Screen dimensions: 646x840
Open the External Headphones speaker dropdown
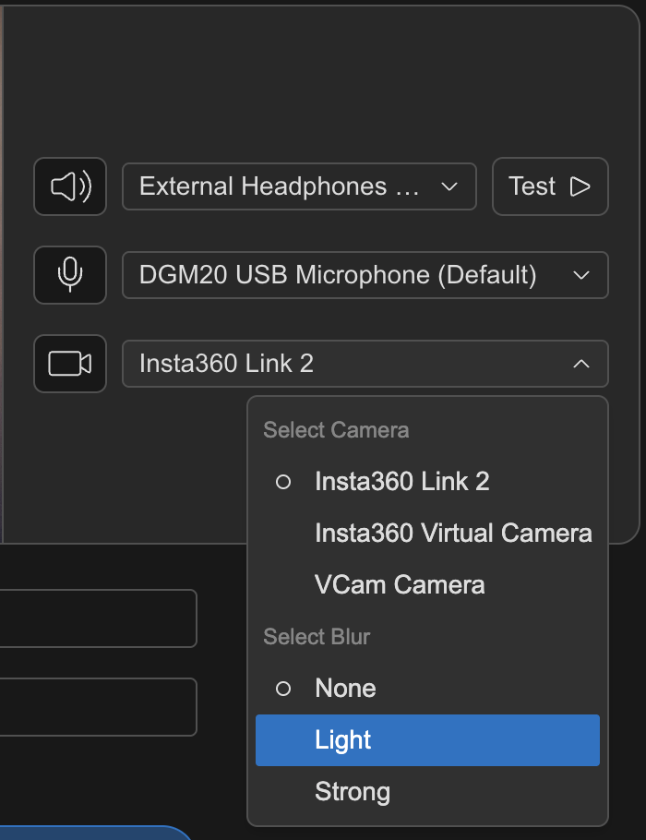(x=299, y=186)
